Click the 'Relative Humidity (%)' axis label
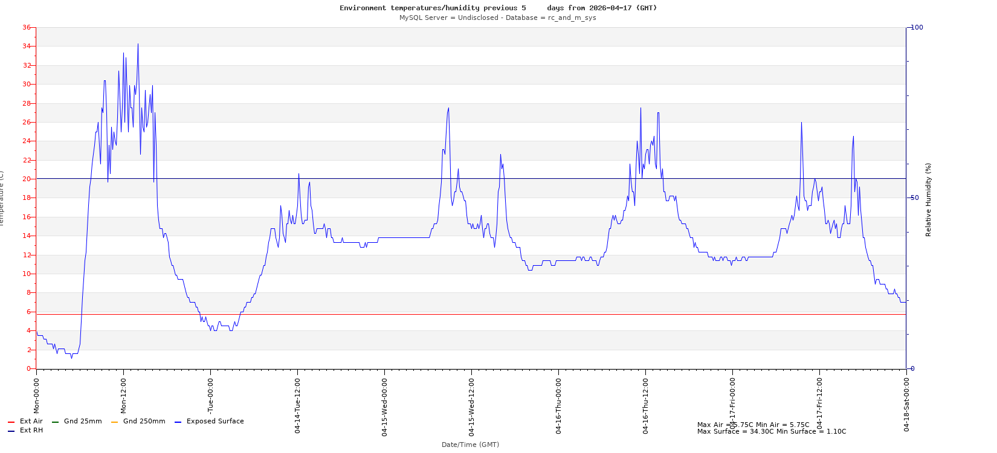Viewport: 997px width, 453px height. pos(929,199)
